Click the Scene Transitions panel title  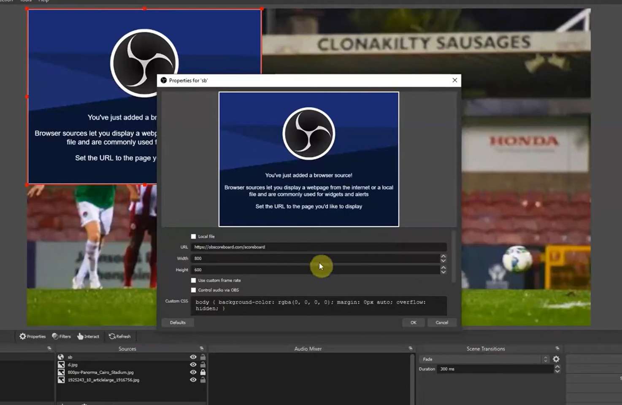coord(486,348)
